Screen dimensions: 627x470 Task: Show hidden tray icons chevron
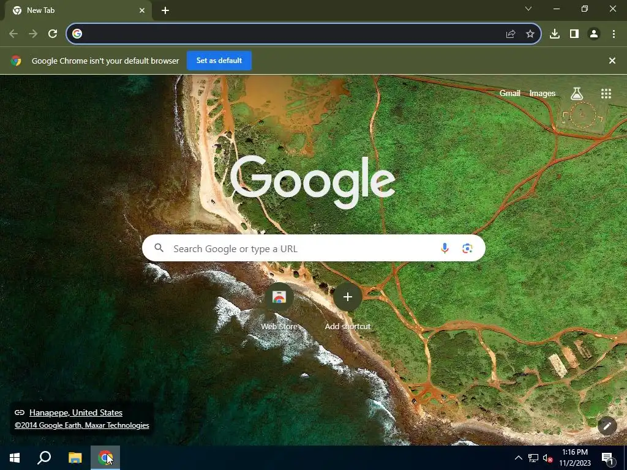click(x=518, y=458)
